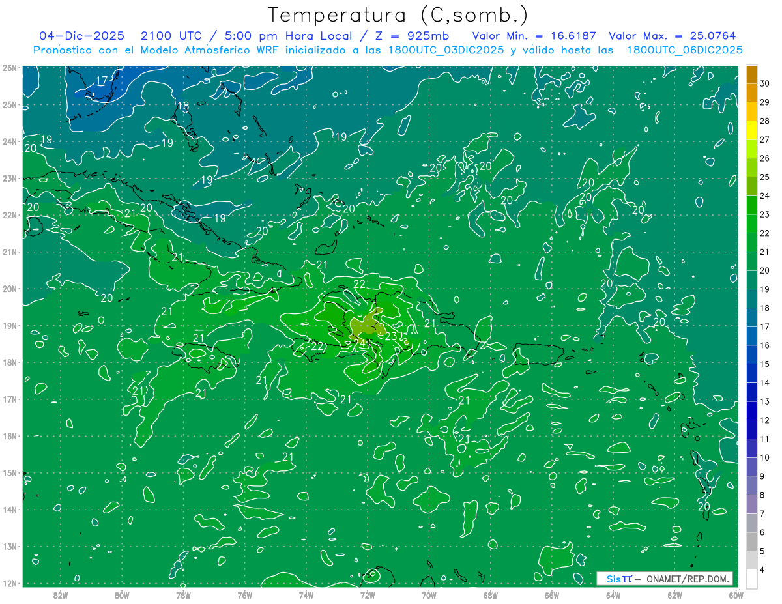The width and height of the screenshot is (782, 604).
Task: Click "Valor Min. = 16.6187"
Action: point(534,36)
